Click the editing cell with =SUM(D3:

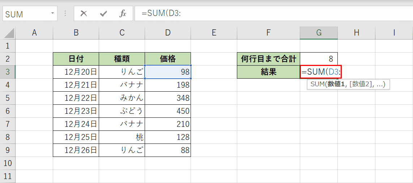point(320,72)
